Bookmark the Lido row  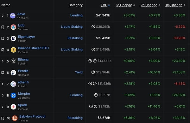point(3,27)
